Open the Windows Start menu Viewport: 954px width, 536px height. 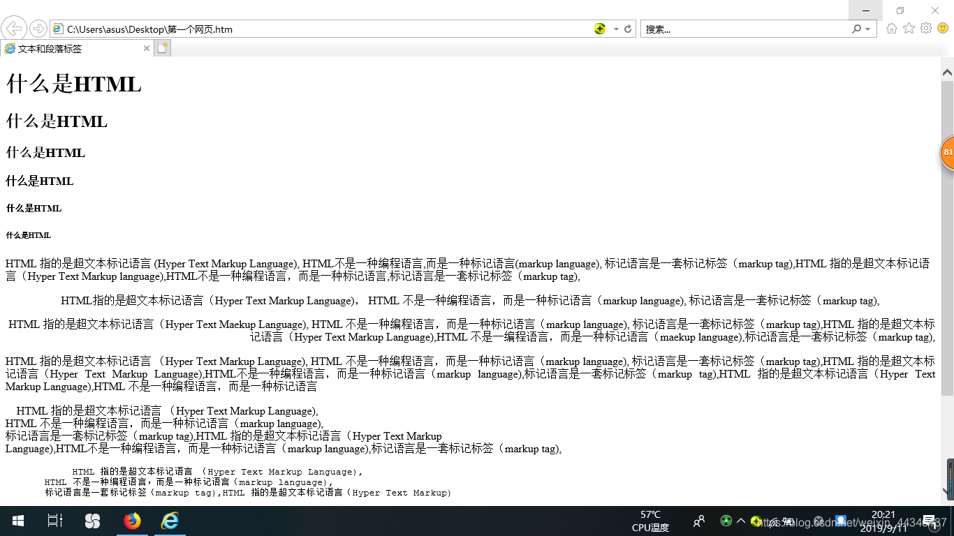point(18,521)
